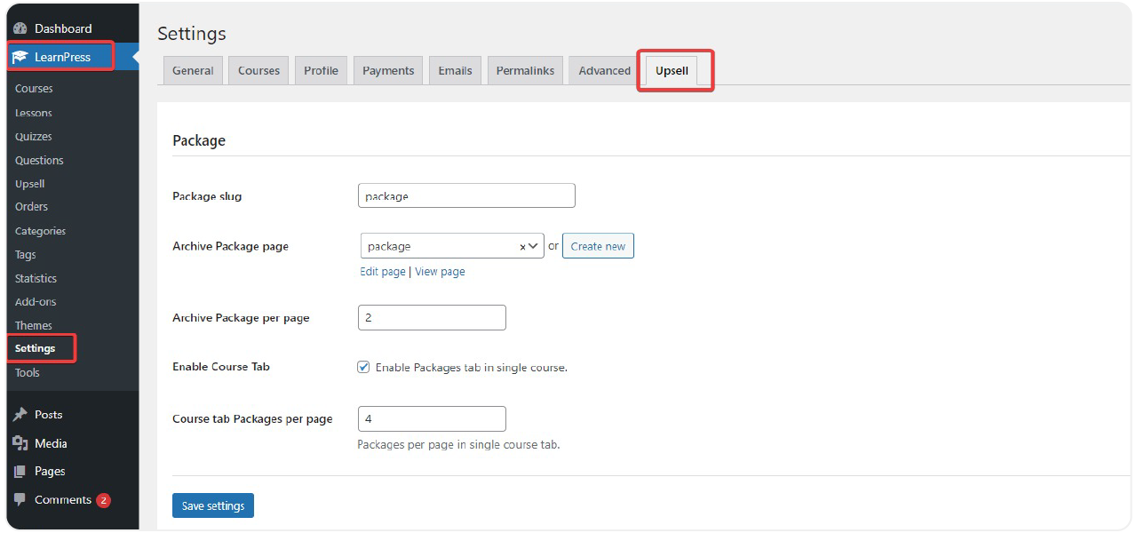Open Add-ons in LearnPress submenu
The height and width of the screenshot is (533, 1137).
pos(36,302)
